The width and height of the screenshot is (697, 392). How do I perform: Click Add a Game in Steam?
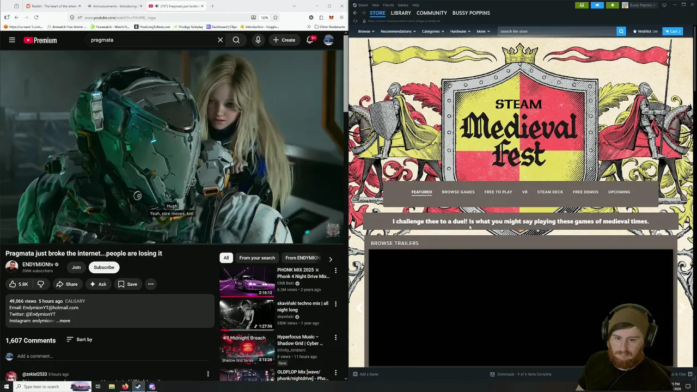pyautogui.click(x=365, y=374)
